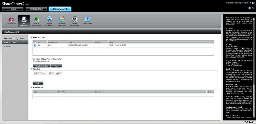Select S.M.A.R.T. Test sidebar item
Viewport: 256px width, 124px height.
15,42
